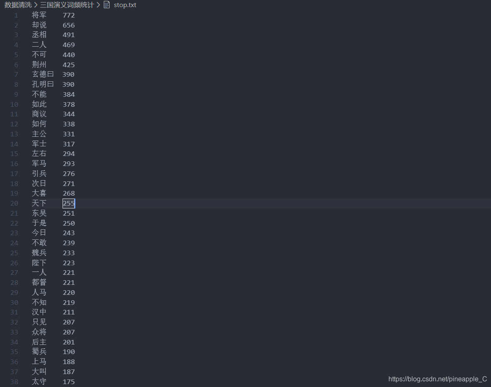Click the word 众将
Screen dimensions: 491x387
39,332
